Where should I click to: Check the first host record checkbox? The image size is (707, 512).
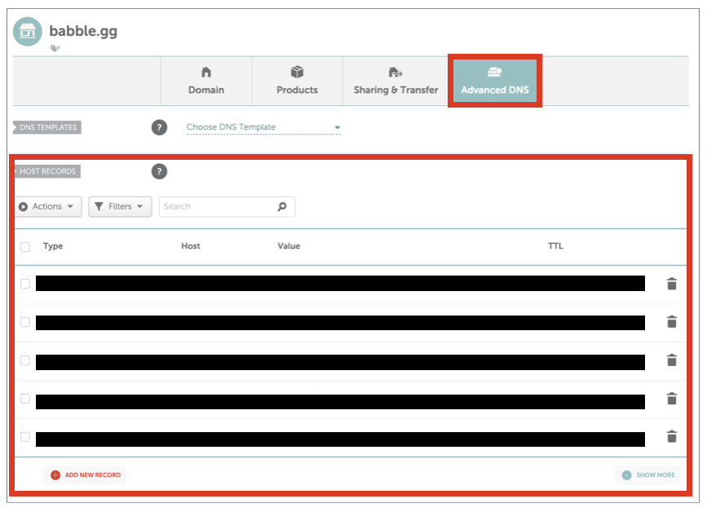point(25,284)
